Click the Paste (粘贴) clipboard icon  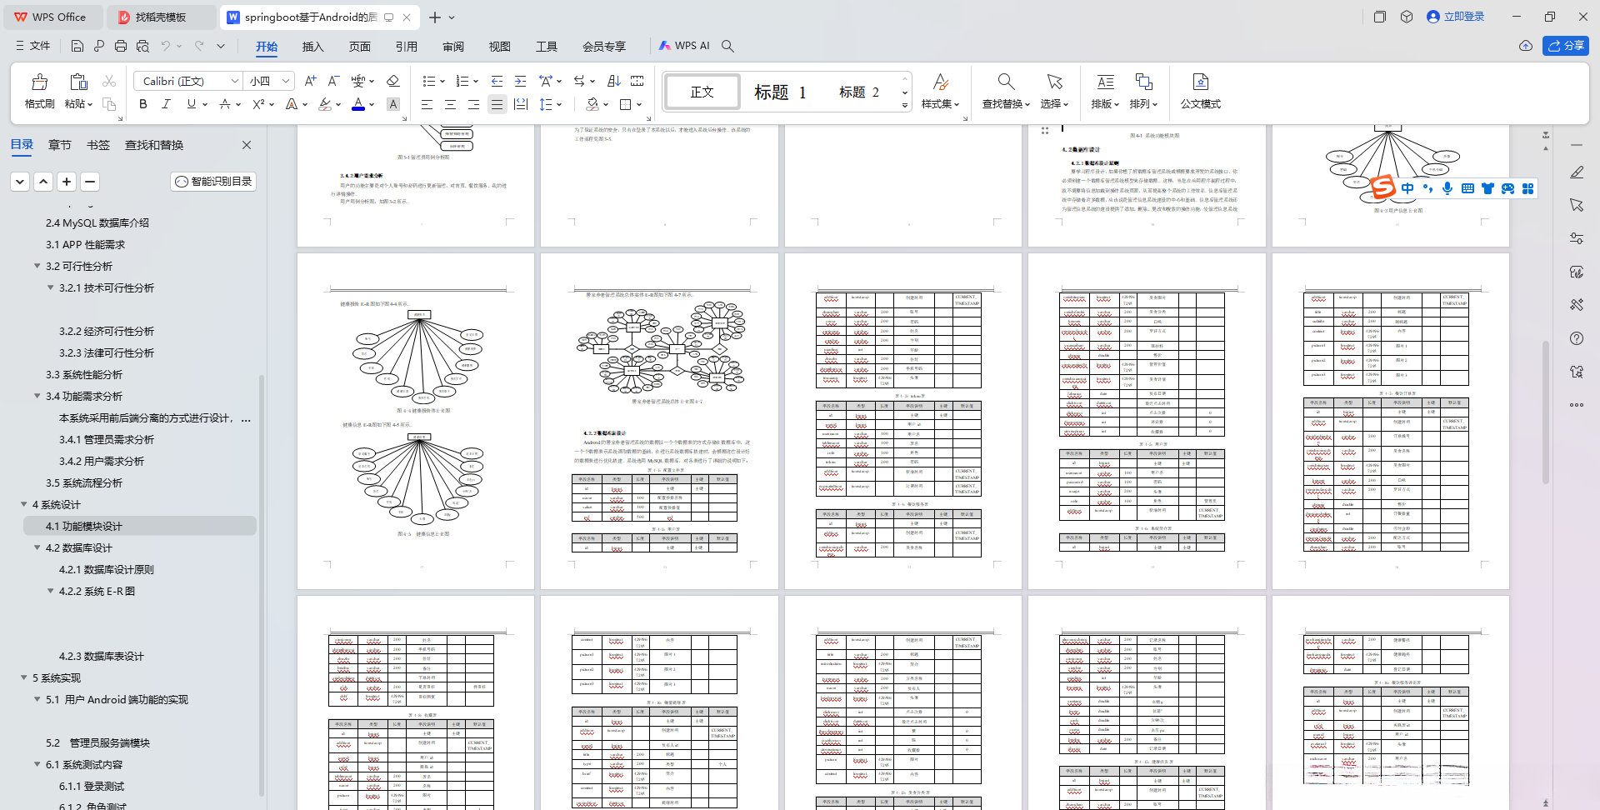(78, 82)
